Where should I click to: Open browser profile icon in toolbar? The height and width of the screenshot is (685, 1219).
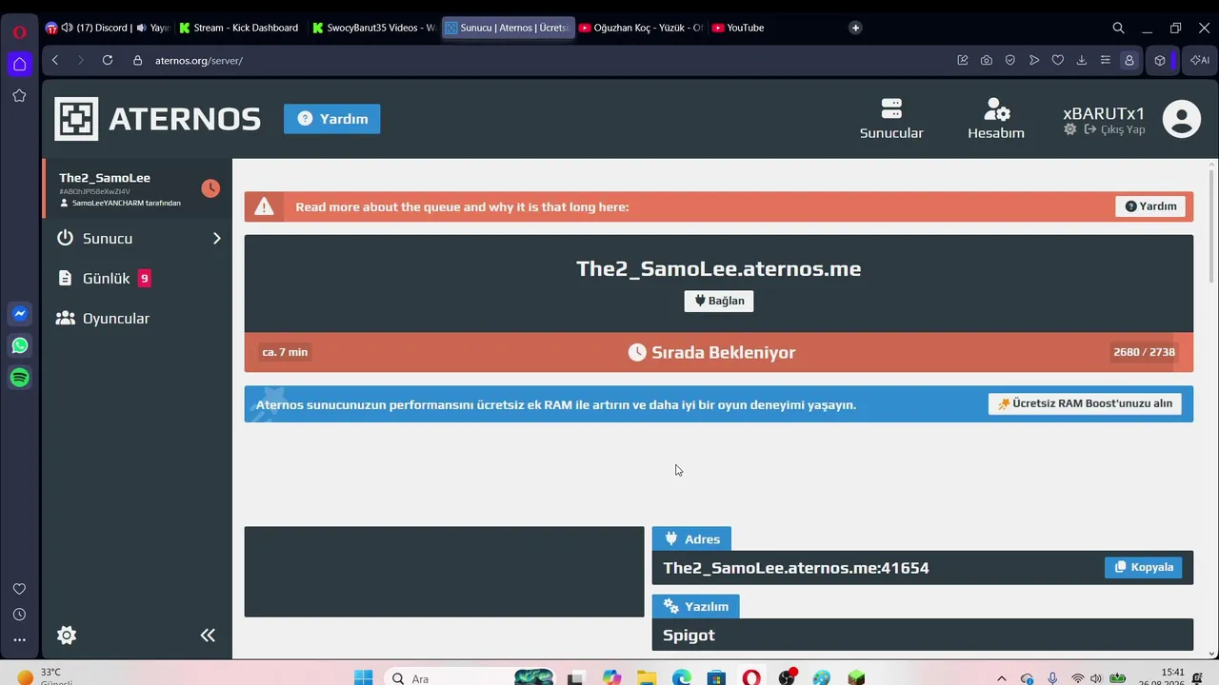1129,60
